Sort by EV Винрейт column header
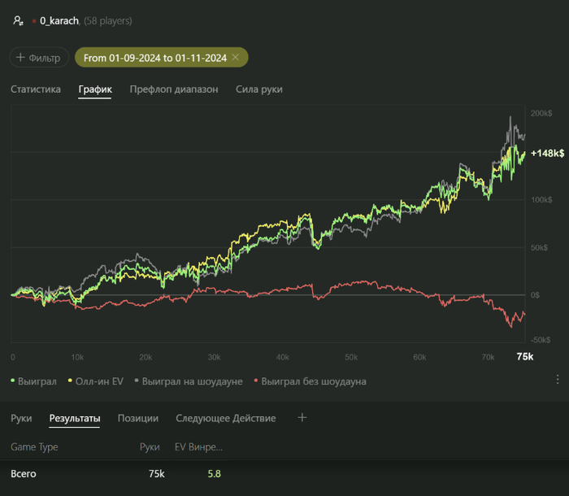 pos(198,446)
